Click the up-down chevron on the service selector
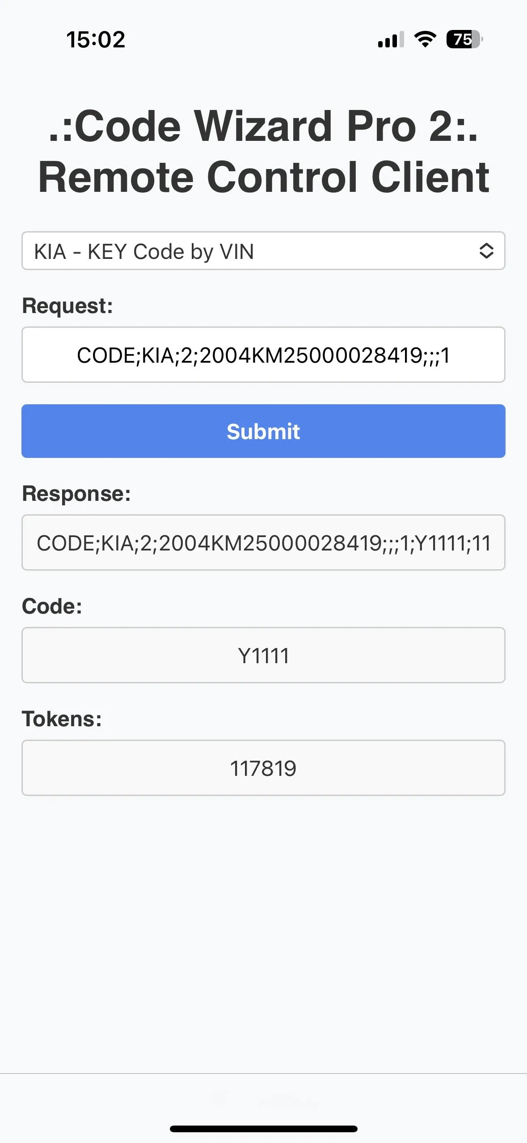Screen dimensions: 527x1143 click(487, 251)
